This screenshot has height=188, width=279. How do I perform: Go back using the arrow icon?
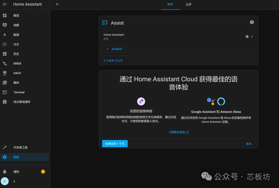(57, 4)
